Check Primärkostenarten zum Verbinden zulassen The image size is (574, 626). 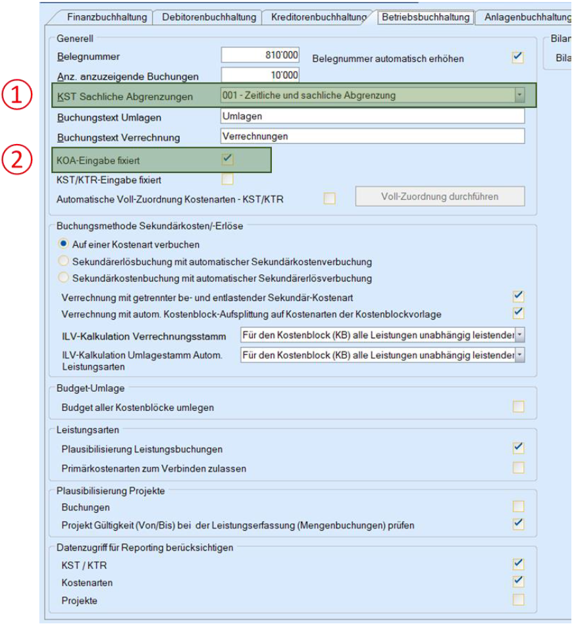519,468
